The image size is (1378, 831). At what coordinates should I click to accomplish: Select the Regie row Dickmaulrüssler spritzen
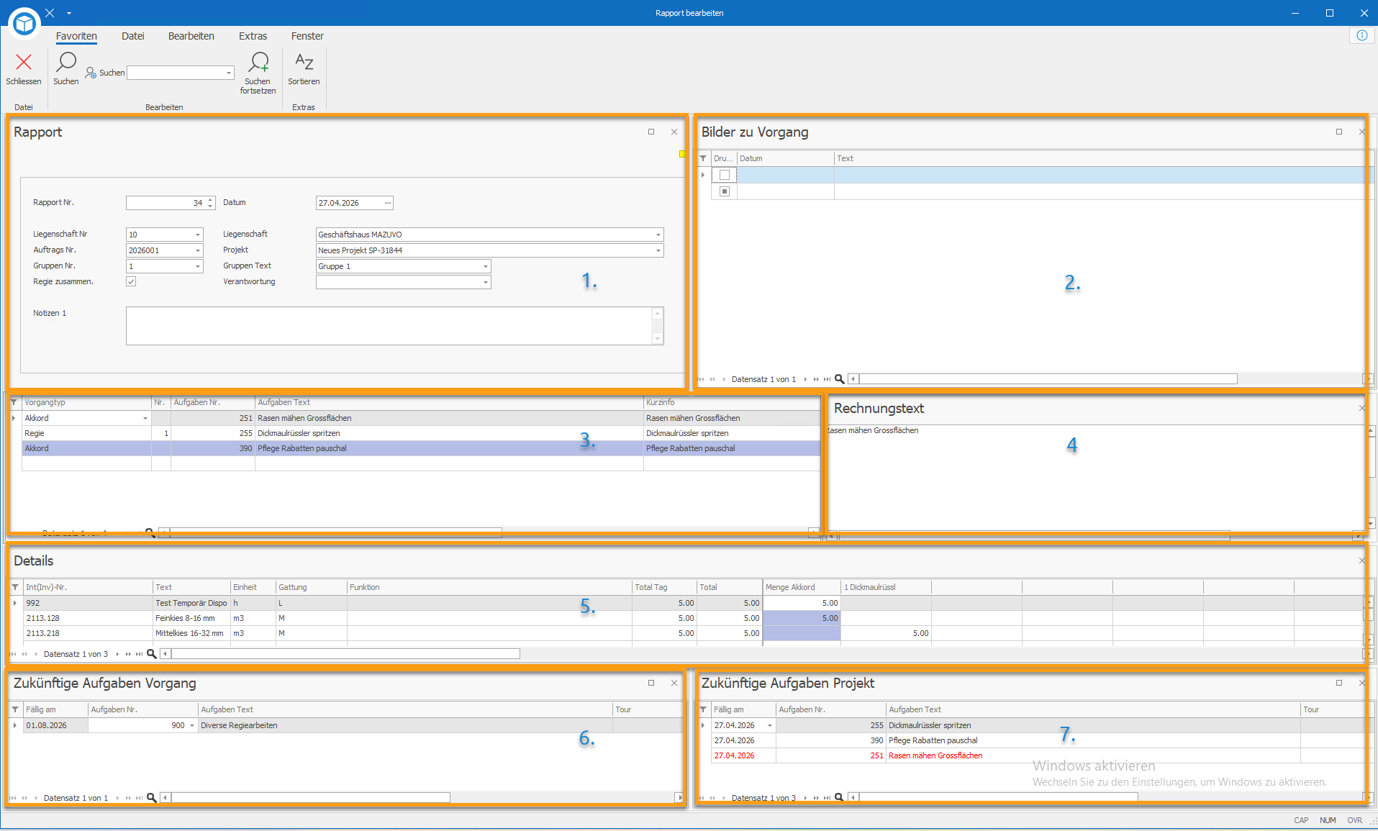click(421, 433)
